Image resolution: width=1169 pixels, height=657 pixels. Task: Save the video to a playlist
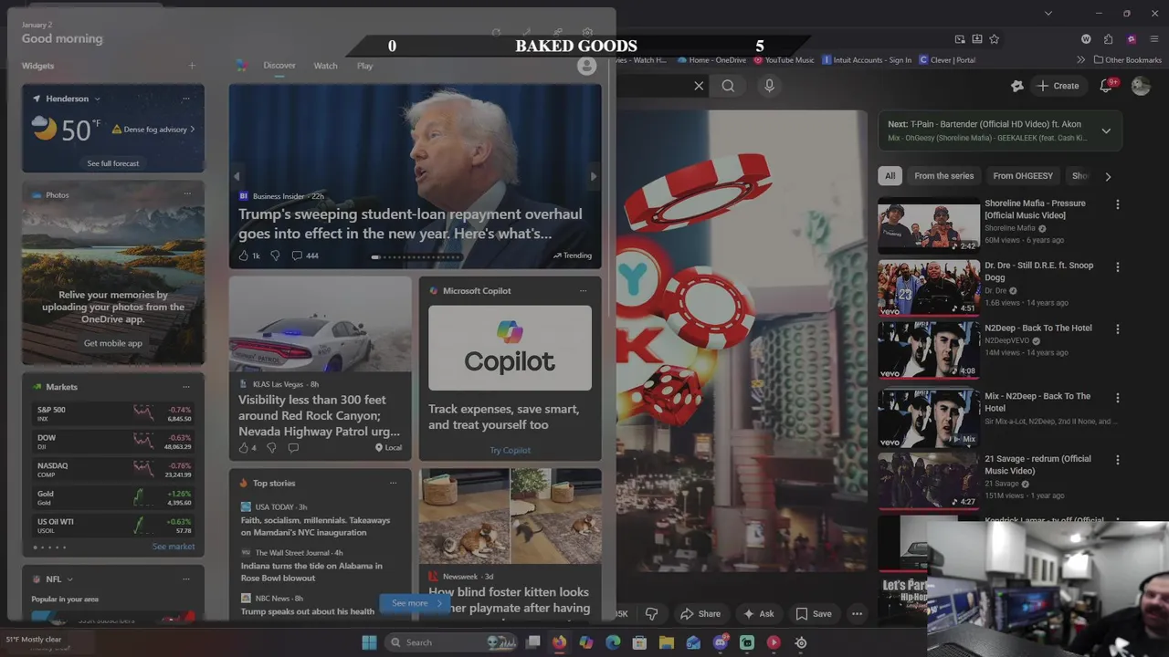click(x=813, y=614)
